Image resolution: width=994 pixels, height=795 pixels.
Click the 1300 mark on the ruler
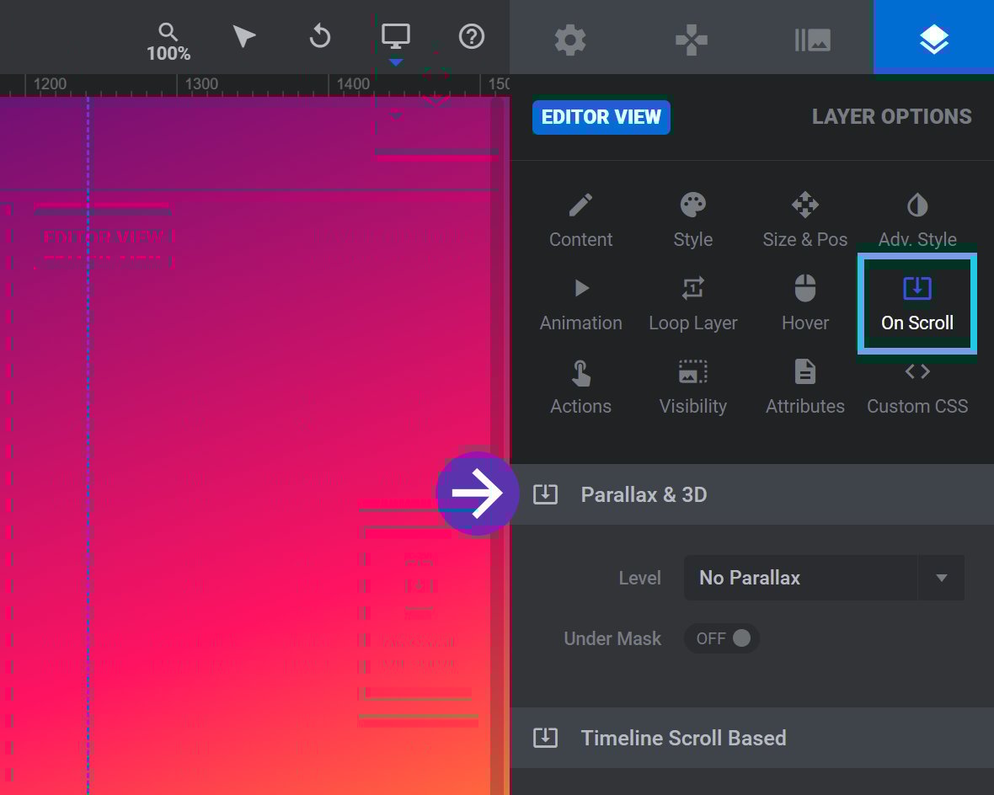click(x=201, y=83)
